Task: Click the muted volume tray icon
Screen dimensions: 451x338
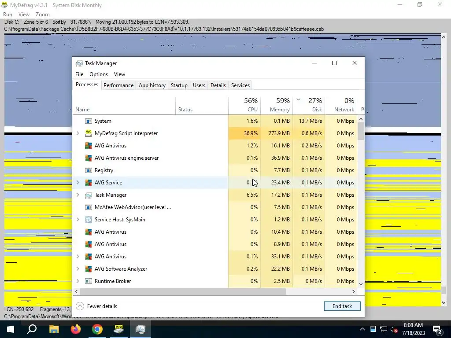Action: (394, 329)
